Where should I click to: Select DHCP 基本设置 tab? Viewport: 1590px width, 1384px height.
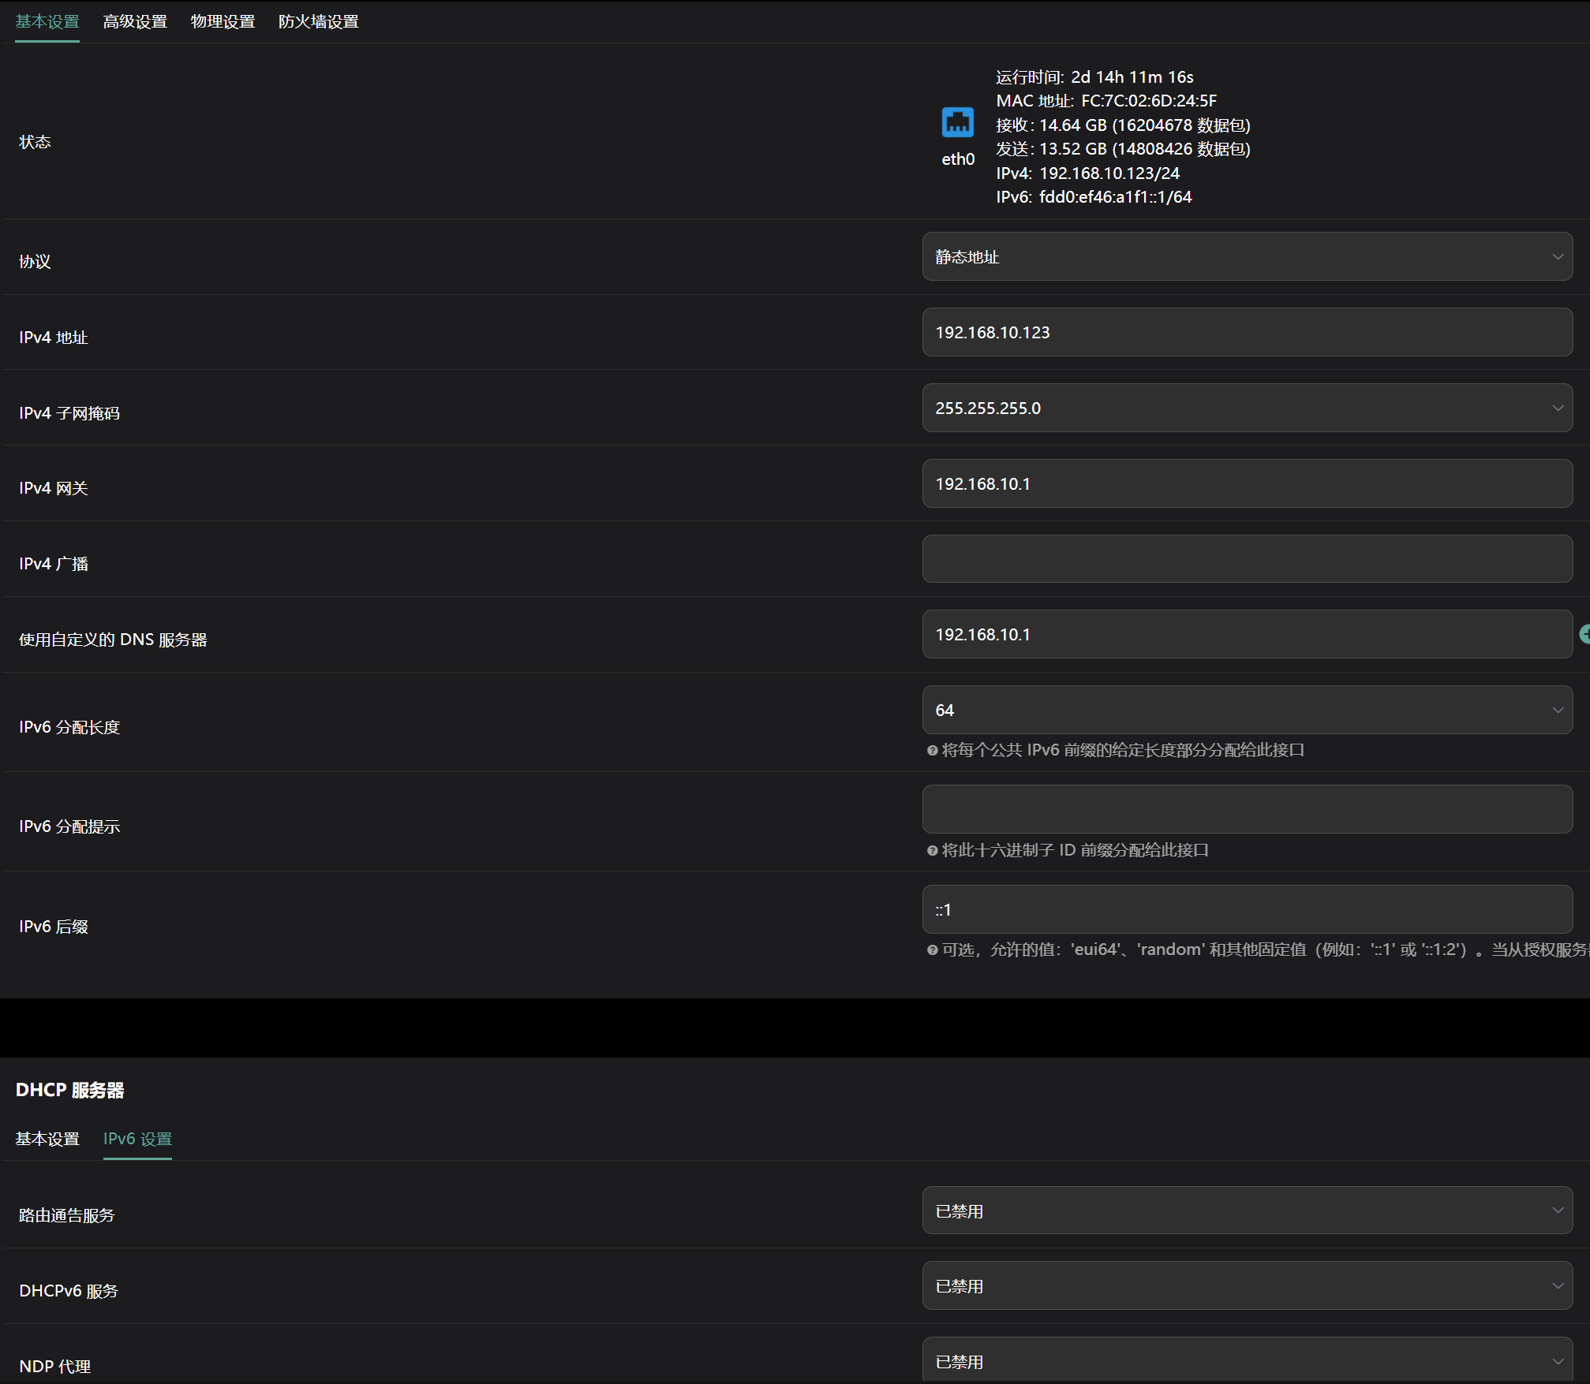[47, 1139]
